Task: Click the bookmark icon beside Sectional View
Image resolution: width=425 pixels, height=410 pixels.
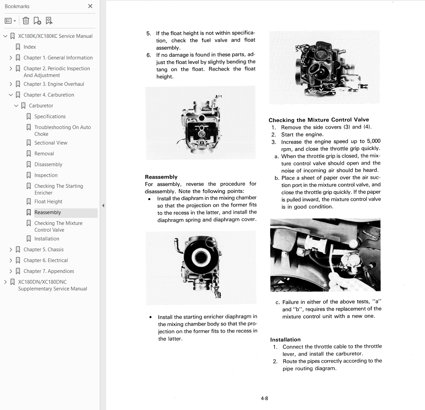Action: click(29, 143)
